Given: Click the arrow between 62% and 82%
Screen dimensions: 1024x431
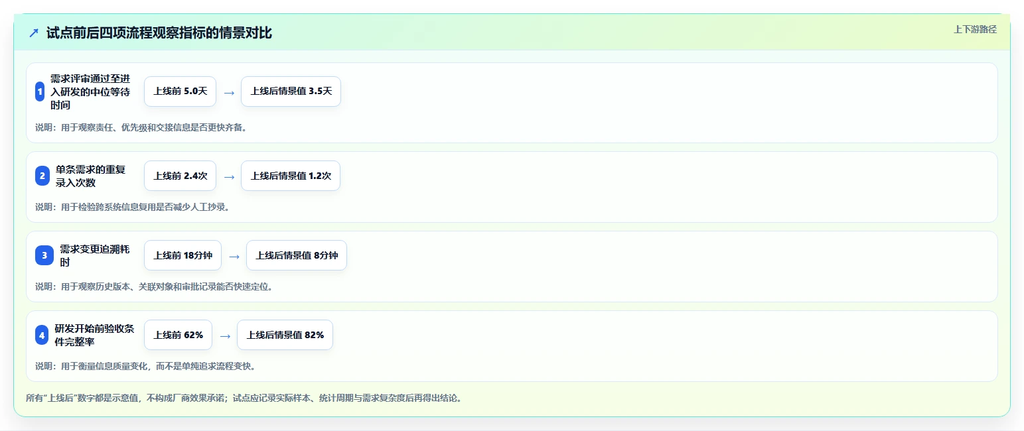Looking at the screenshot, I should pos(225,337).
